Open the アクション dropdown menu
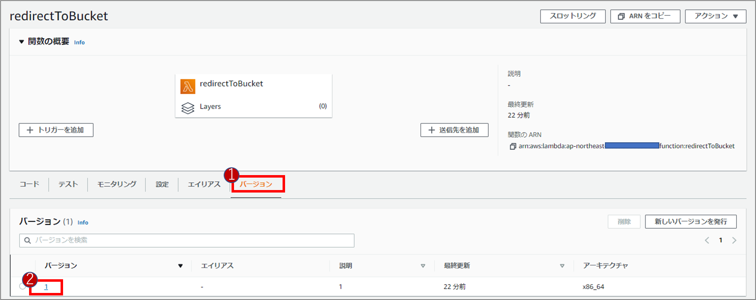Image resolution: width=756 pixels, height=300 pixels. (x=715, y=16)
